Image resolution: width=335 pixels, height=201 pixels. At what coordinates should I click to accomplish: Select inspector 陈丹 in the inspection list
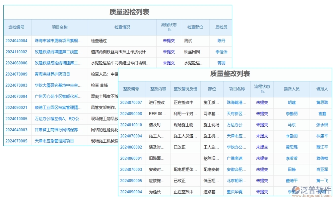point(221,41)
